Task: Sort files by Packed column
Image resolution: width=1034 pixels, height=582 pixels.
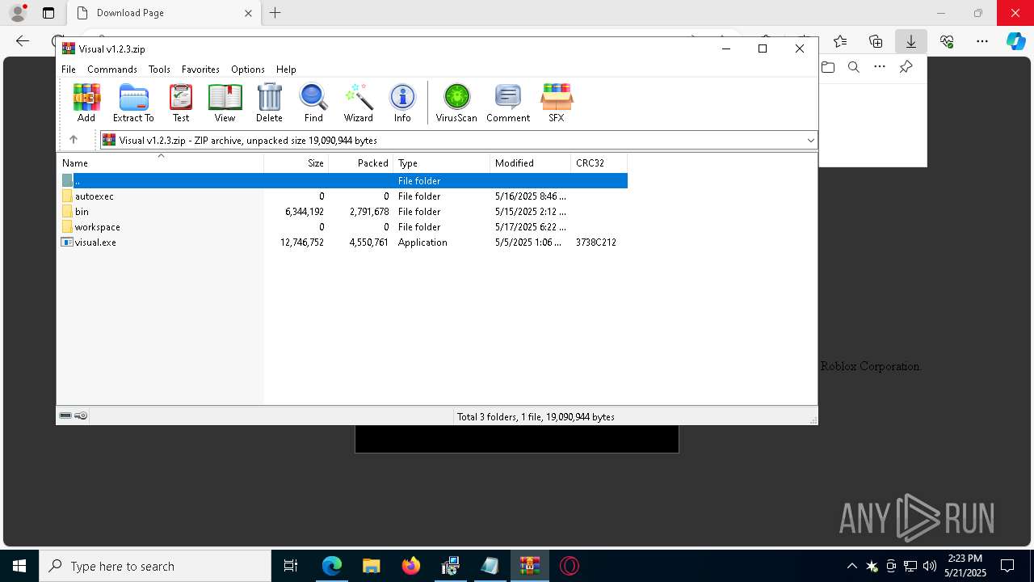Action: pyautogui.click(x=361, y=162)
